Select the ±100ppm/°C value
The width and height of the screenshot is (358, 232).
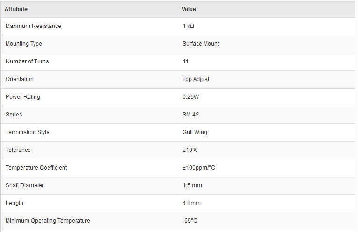coord(199,168)
